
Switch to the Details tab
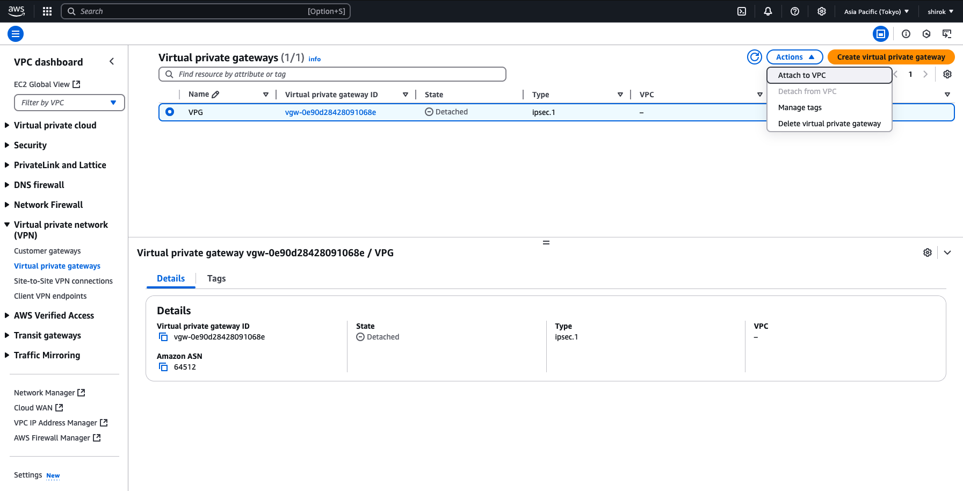coord(171,278)
